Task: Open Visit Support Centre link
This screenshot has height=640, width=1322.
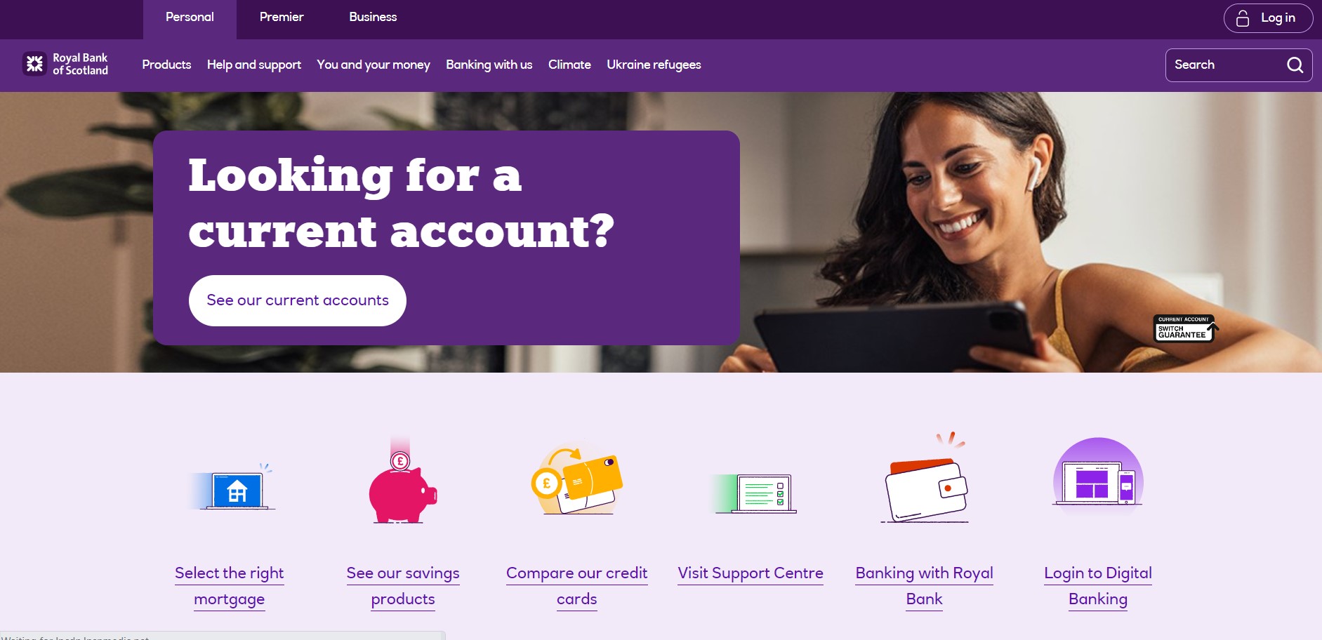Action: pyautogui.click(x=751, y=573)
